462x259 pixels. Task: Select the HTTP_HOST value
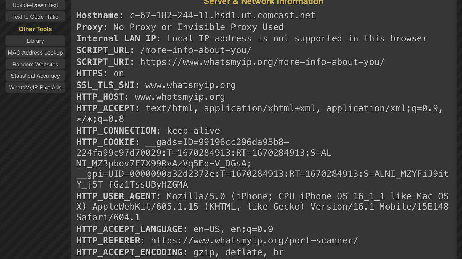pyautogui.click(x=180, y=97)
